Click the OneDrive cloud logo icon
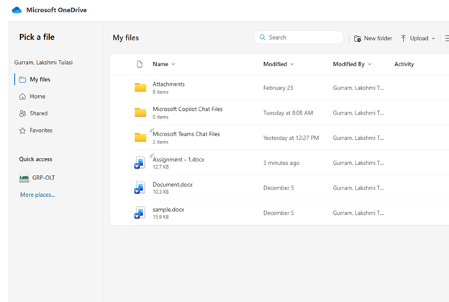Viewport: 449px width, 302px height. pyautogui.click(x=17, y=10)
